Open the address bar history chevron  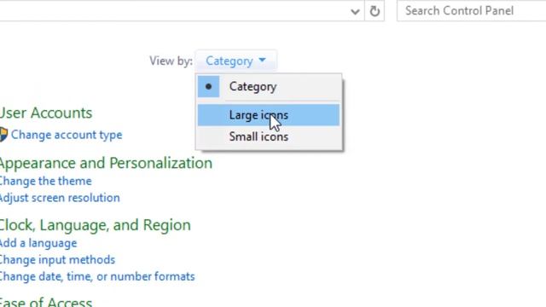[x=355, y=12]
